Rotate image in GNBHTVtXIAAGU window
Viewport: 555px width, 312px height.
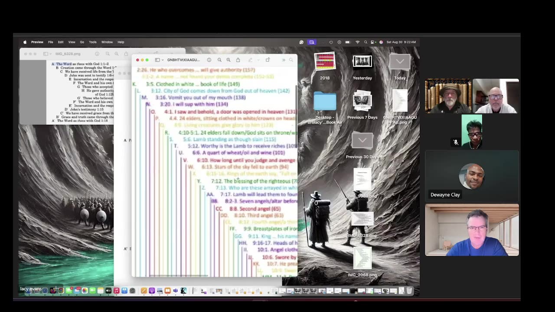(x=268, y=60)
